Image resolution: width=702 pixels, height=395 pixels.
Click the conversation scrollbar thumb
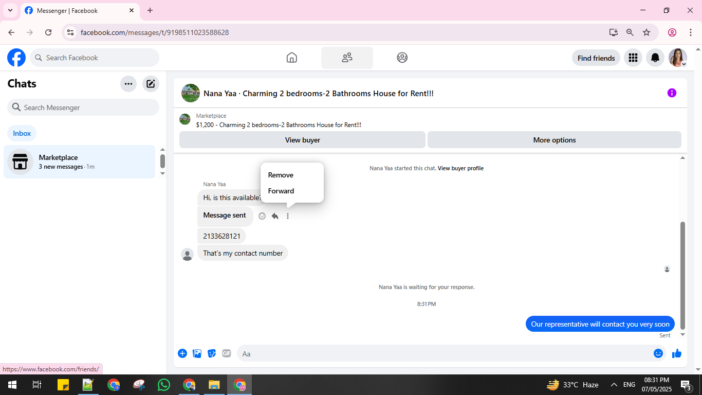pyautogui.click(x=683, y=275)
